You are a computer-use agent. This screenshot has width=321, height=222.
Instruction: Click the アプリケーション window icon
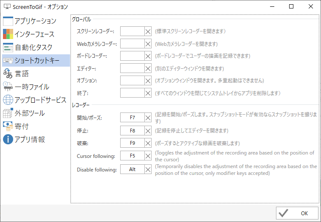pos(8,21)
